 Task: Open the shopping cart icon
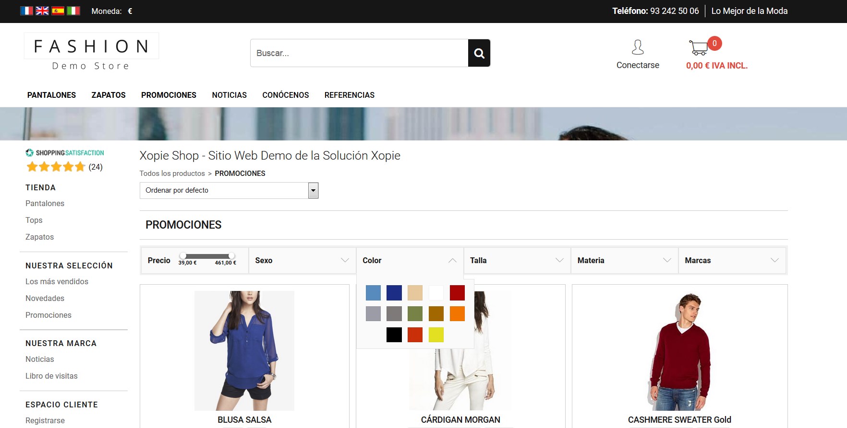click(x=699, y=47)
